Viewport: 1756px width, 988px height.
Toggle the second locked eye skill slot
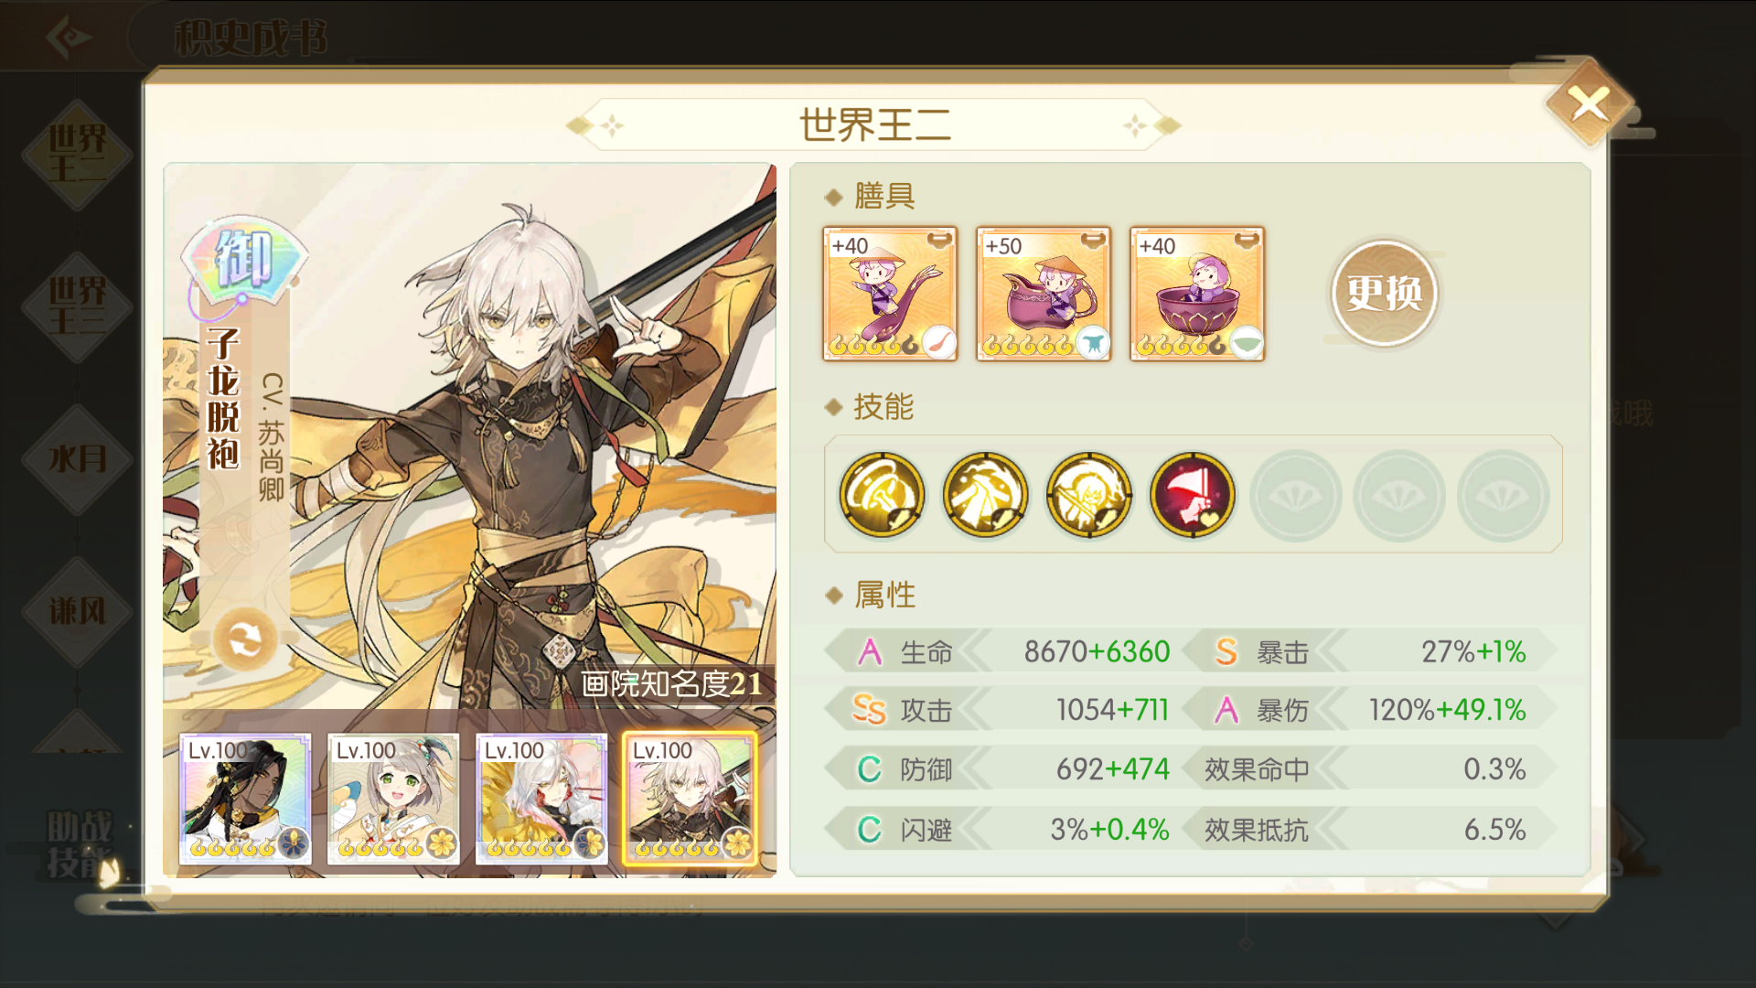pyautogui.click(x=1398, y=495)
